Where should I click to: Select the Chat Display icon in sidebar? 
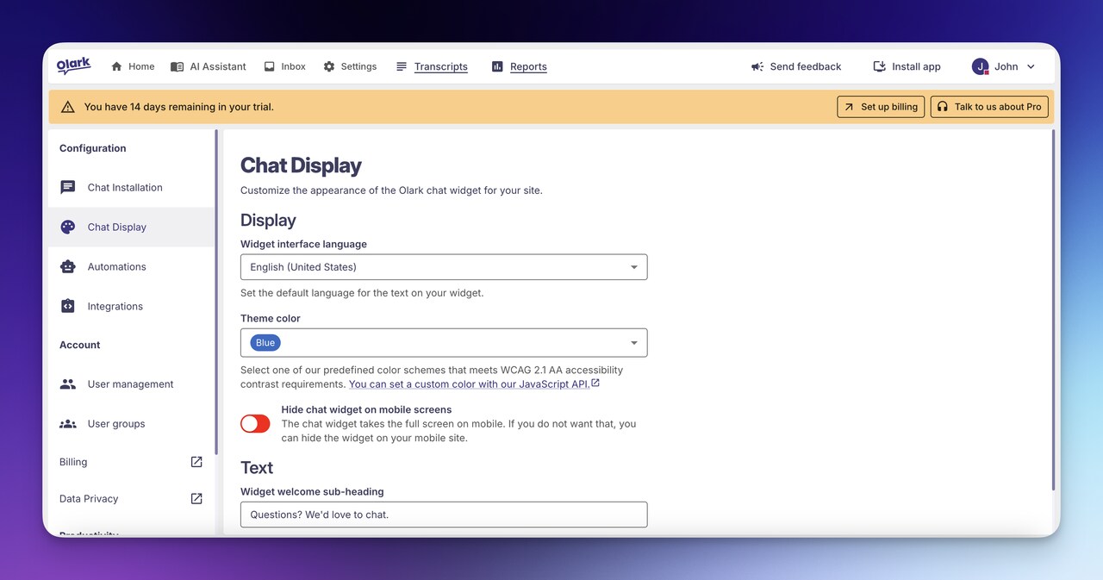[x=67, y=227]
